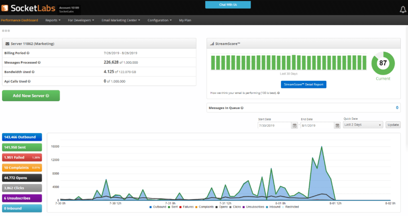Open the End Date calendar picker
The width and height of the screenshot is (408, 216).
[x=337, y=126]
